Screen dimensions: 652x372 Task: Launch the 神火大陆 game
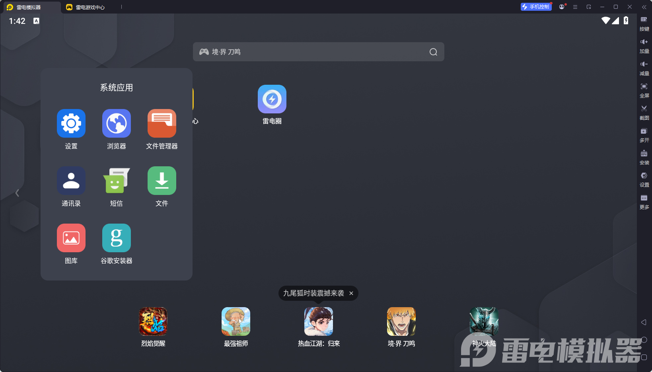click(x=484, y=321)
